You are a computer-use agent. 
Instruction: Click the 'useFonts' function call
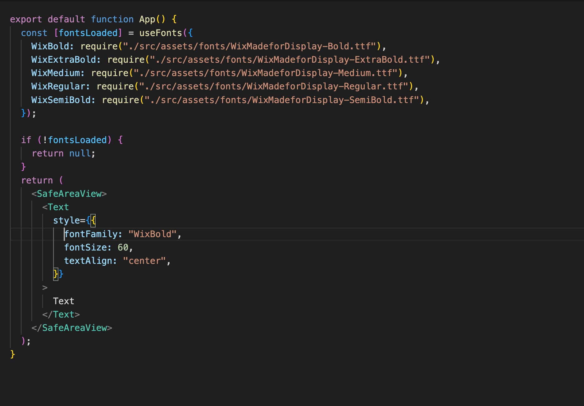160,33
